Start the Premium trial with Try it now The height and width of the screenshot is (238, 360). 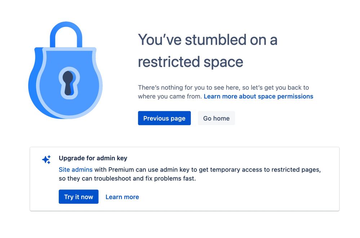click(78, 197)
